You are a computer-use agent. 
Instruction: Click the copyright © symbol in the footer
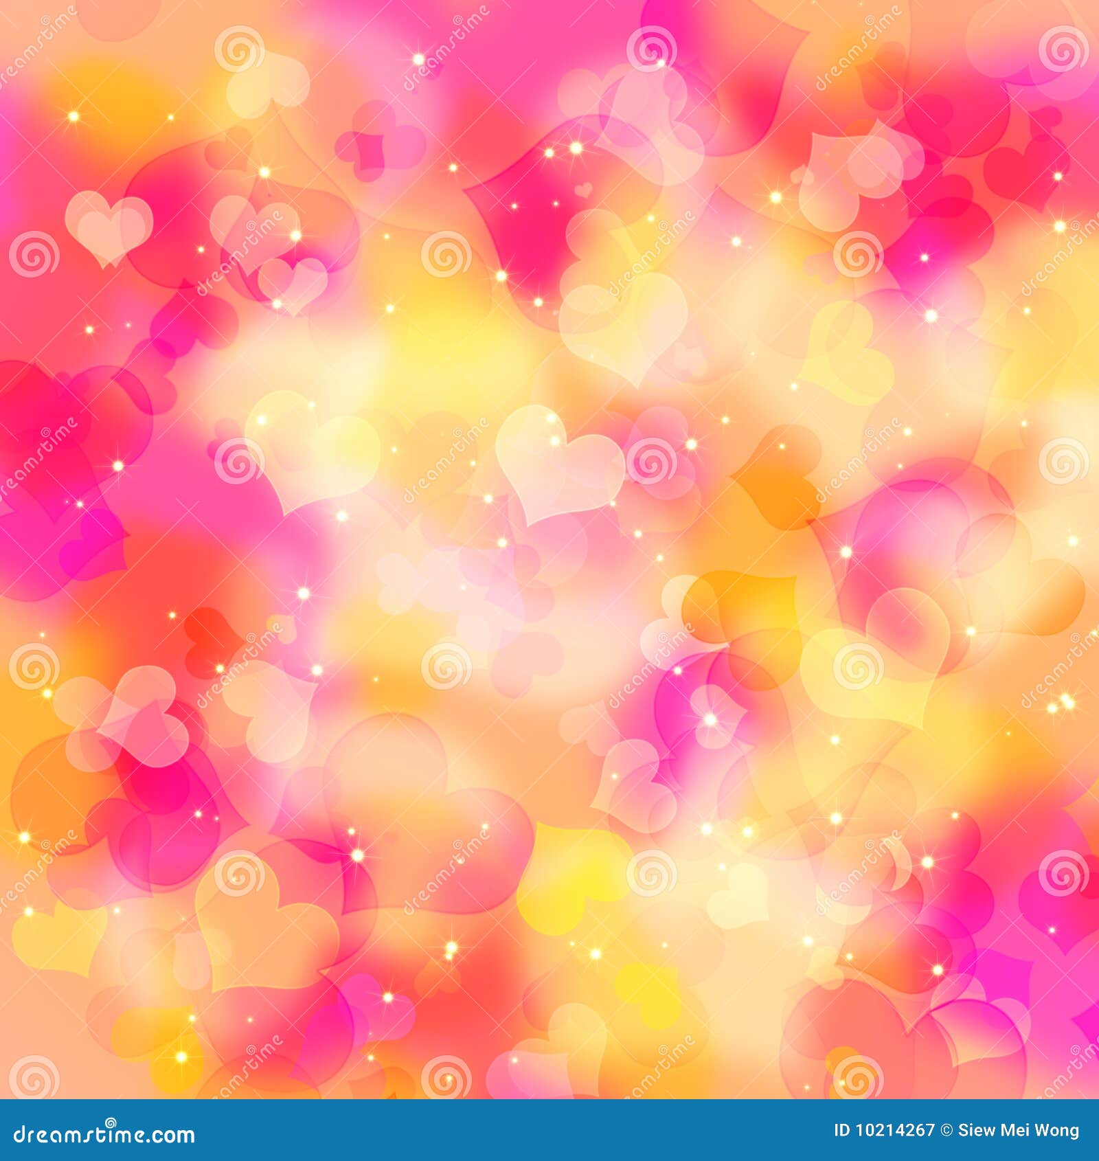tap(947, 1130)
